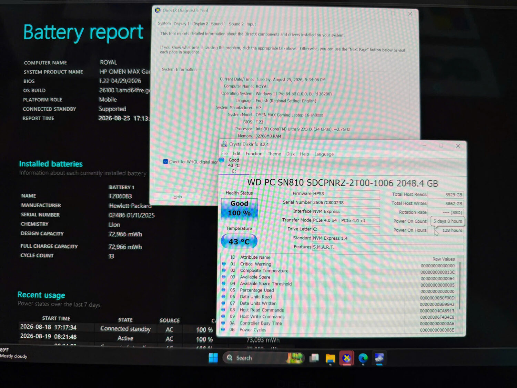Close the CrystalDiskInfo window
This screenshot has height=388, width=517.
point(458,146)
